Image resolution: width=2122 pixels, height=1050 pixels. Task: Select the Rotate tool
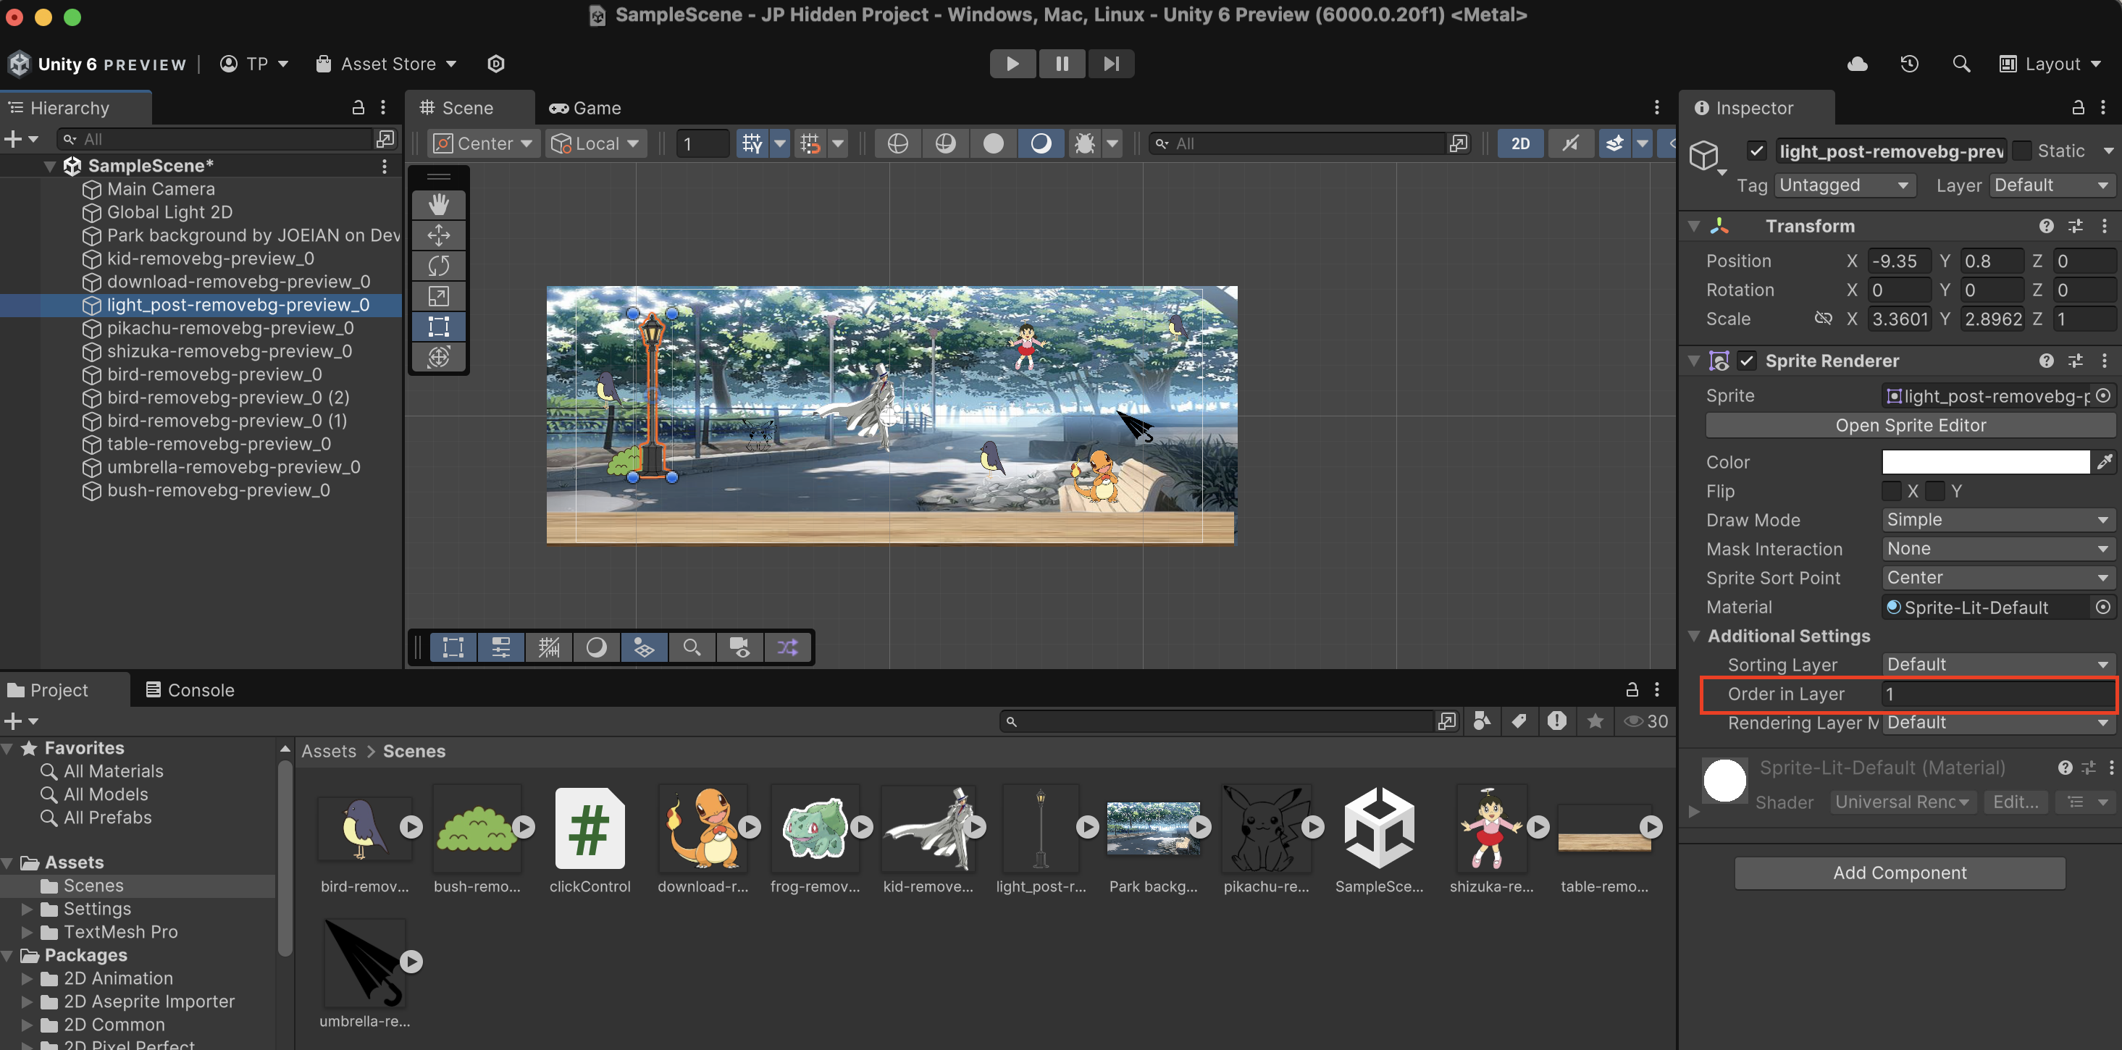(x=438, y=265)
